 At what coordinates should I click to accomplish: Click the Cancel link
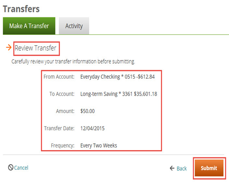[x=21, y=168]
